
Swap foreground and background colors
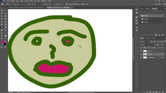[6, 41]
